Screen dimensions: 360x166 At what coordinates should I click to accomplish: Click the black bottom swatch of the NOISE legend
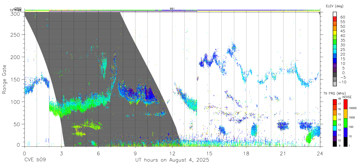click(x=345, y=142)
